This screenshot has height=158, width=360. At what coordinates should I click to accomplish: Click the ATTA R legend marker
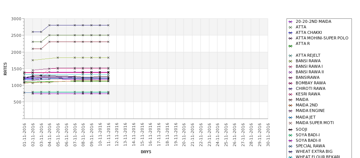(291, 46)
